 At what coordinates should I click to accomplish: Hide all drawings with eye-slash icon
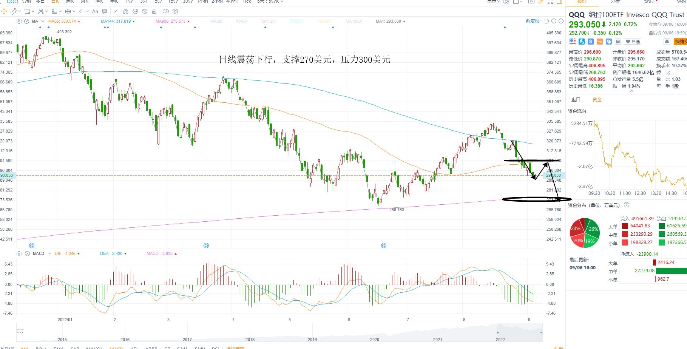(x=145, y=11)
